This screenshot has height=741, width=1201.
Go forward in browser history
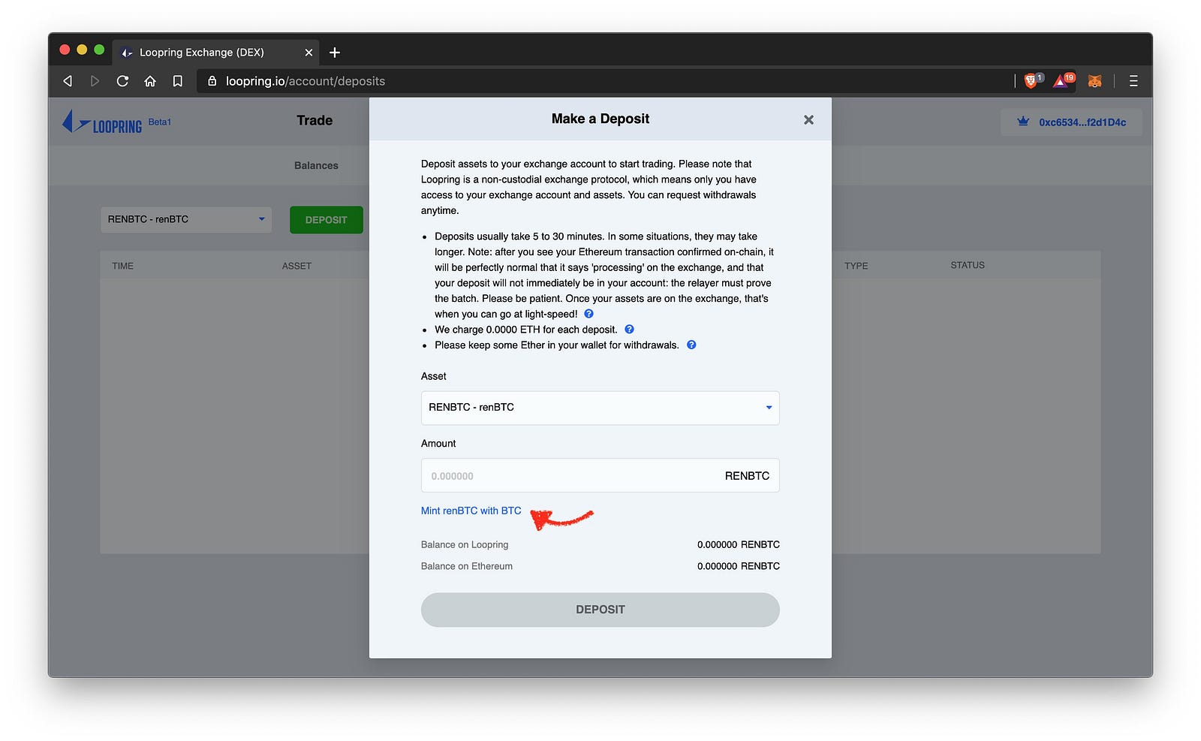coord(95,81)
